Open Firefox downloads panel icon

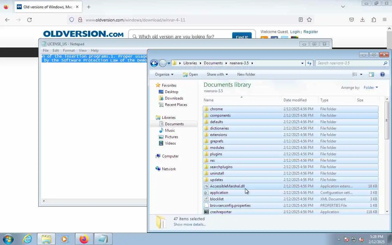click(362, 20)
